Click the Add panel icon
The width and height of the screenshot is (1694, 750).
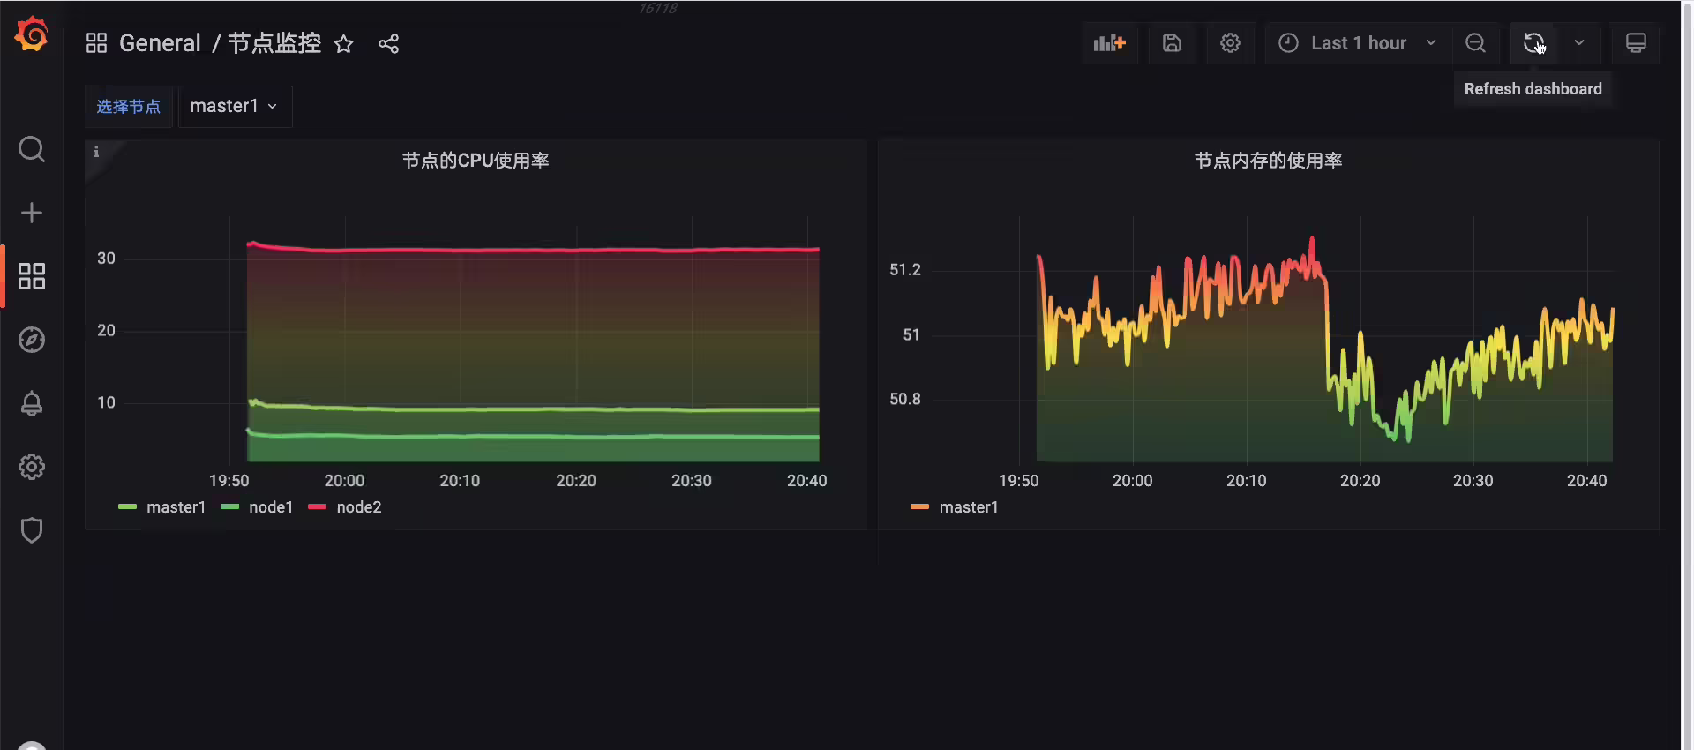tap(1110, 43)
